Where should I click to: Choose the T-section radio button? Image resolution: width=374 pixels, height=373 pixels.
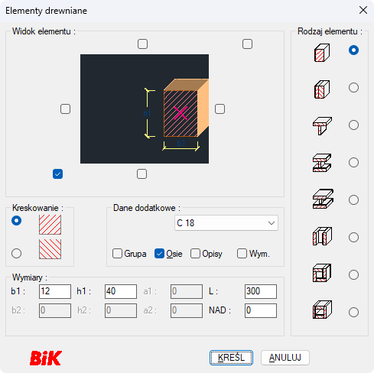click(353, 125)
